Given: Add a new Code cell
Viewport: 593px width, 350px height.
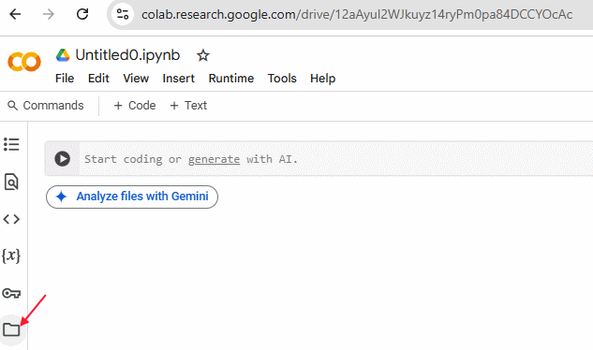Looking at the screenshot, I should click(135, 106).
